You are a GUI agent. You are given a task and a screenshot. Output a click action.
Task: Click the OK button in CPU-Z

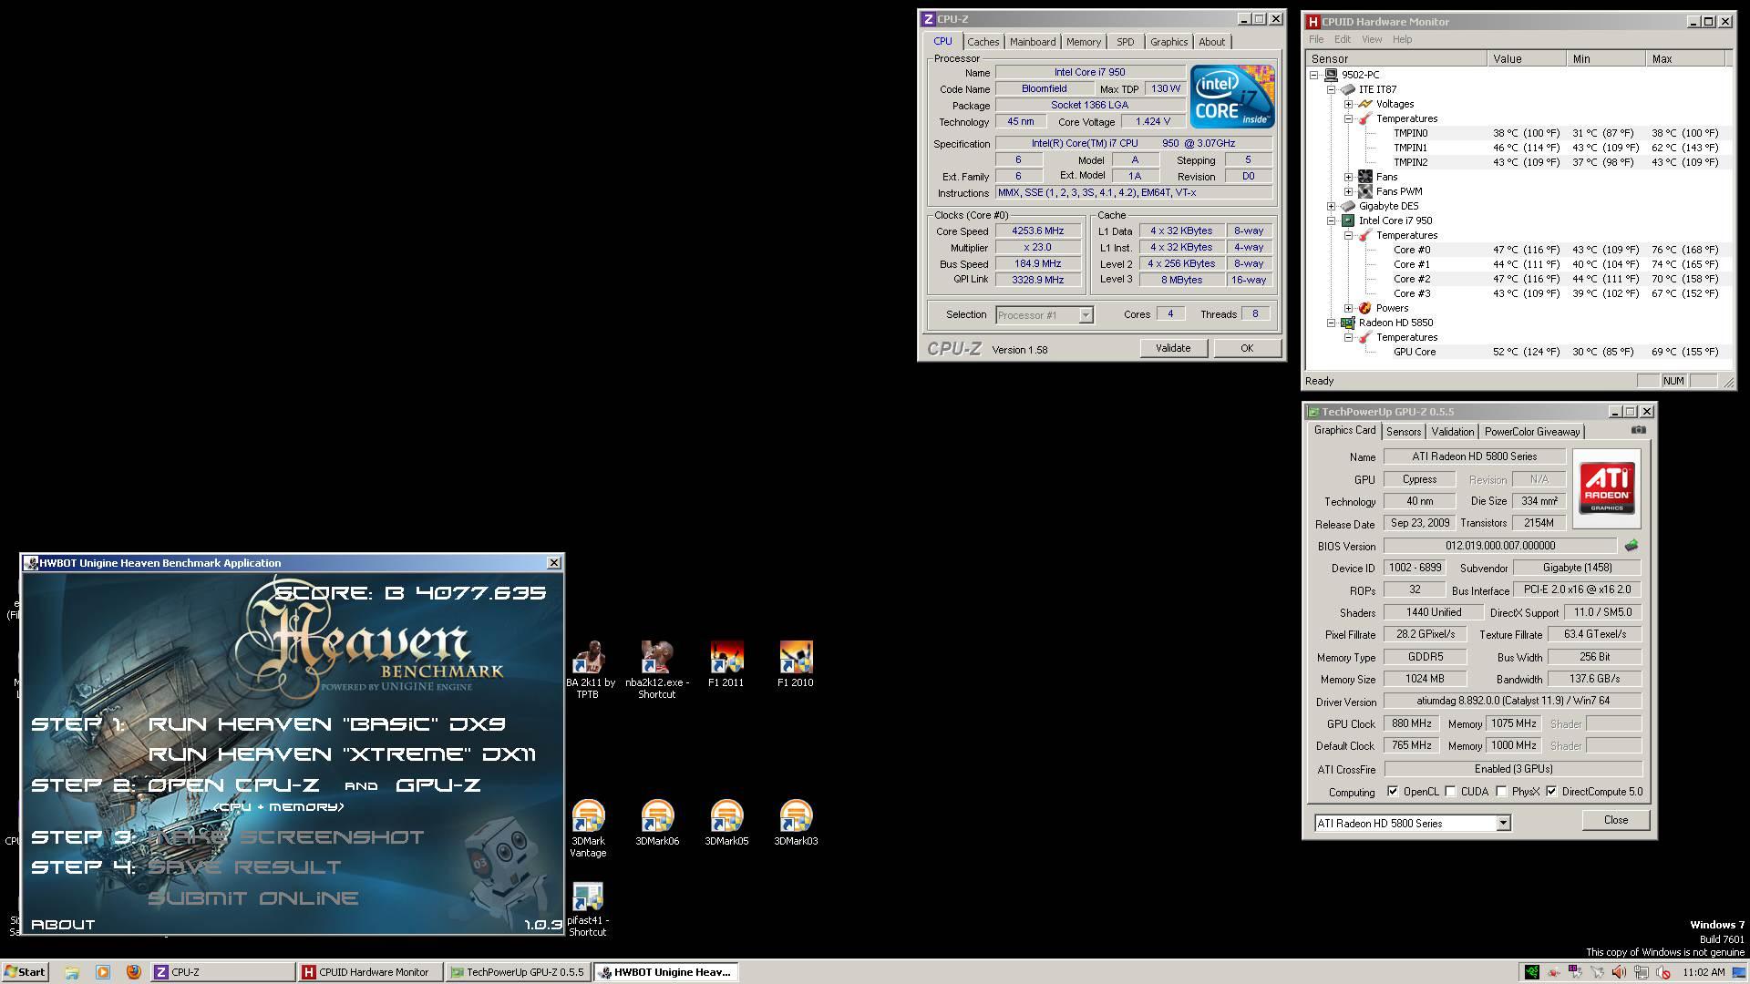tap(1247, 348)
